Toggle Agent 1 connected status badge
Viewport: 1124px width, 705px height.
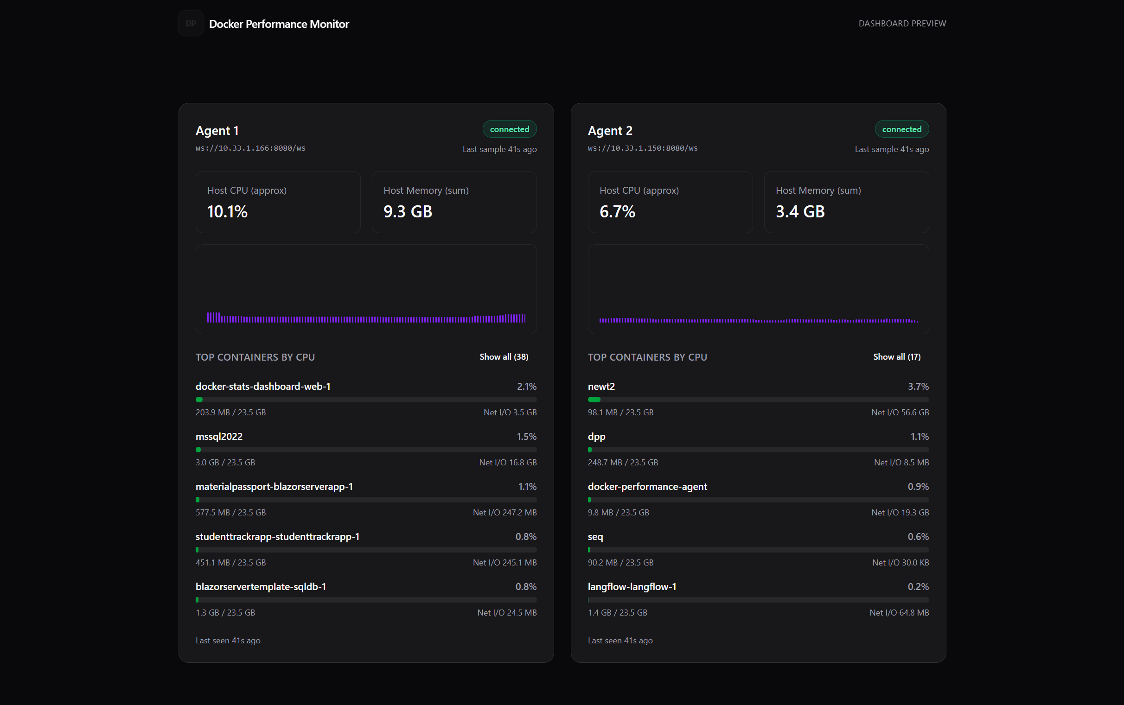pos(510,129)
